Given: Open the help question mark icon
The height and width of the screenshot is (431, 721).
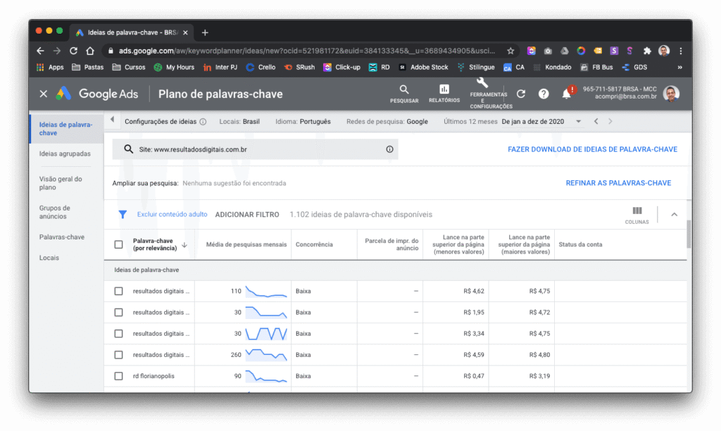Looking at the screenshot, I should (x=544, y=94).
